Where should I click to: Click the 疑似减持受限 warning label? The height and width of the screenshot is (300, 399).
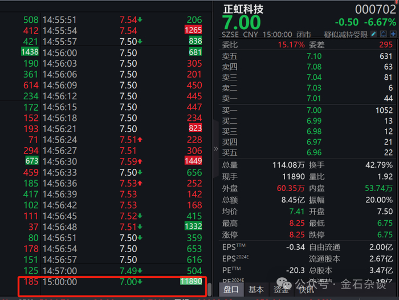(x=345, y=34)
